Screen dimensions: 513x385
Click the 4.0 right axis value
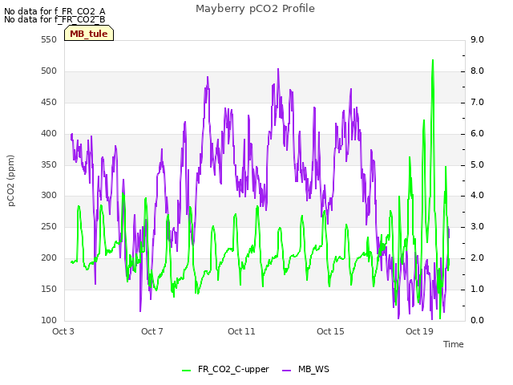(x=477, y=196)
